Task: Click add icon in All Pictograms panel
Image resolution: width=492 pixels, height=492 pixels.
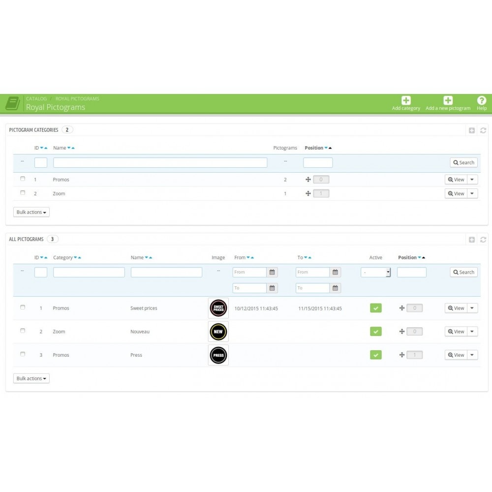Action: (x=472, y=240)
